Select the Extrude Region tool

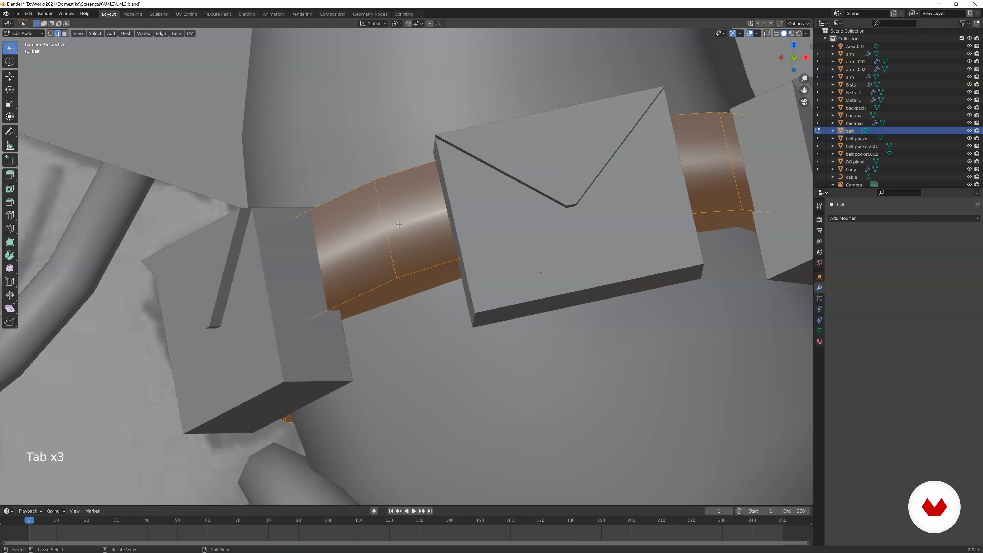[9, 175]
